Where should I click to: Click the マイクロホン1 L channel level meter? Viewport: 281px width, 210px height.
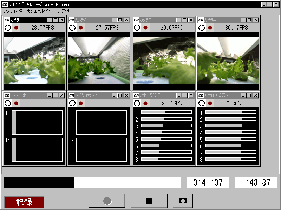pyautogui.click(x=37, y=122)
